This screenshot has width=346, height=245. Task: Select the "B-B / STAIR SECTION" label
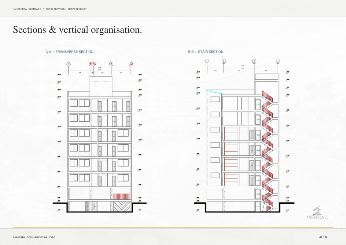pos(206,52)
